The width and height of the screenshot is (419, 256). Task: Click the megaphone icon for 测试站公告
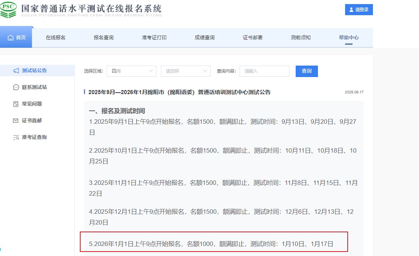(16, 70)
